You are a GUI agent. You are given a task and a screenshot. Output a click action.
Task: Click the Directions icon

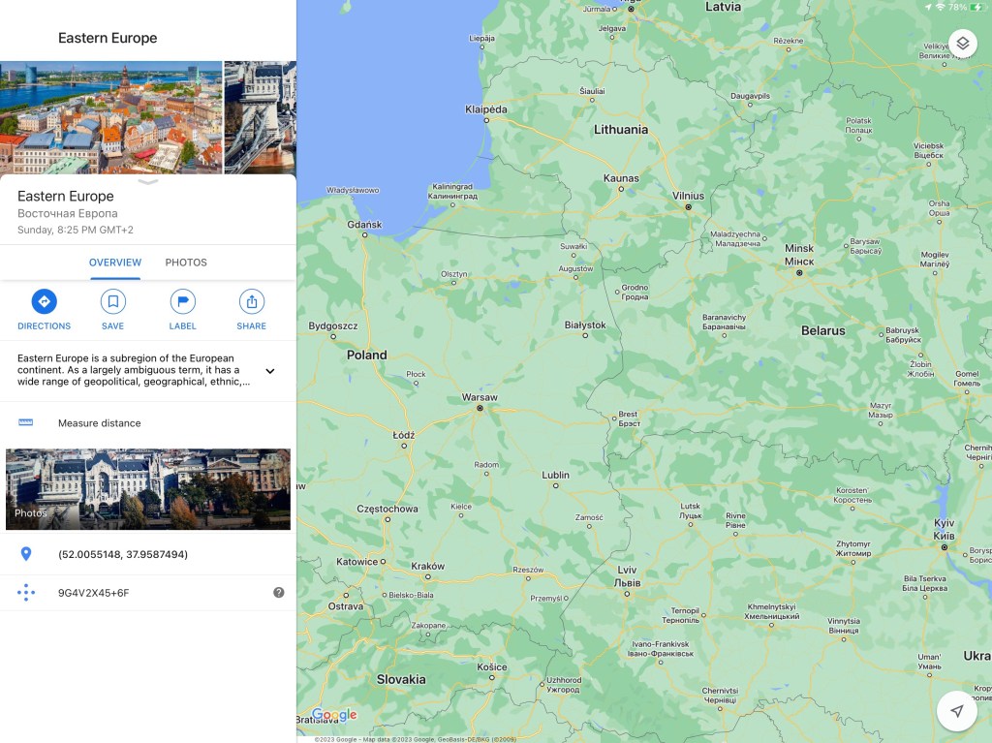(44, 301)
